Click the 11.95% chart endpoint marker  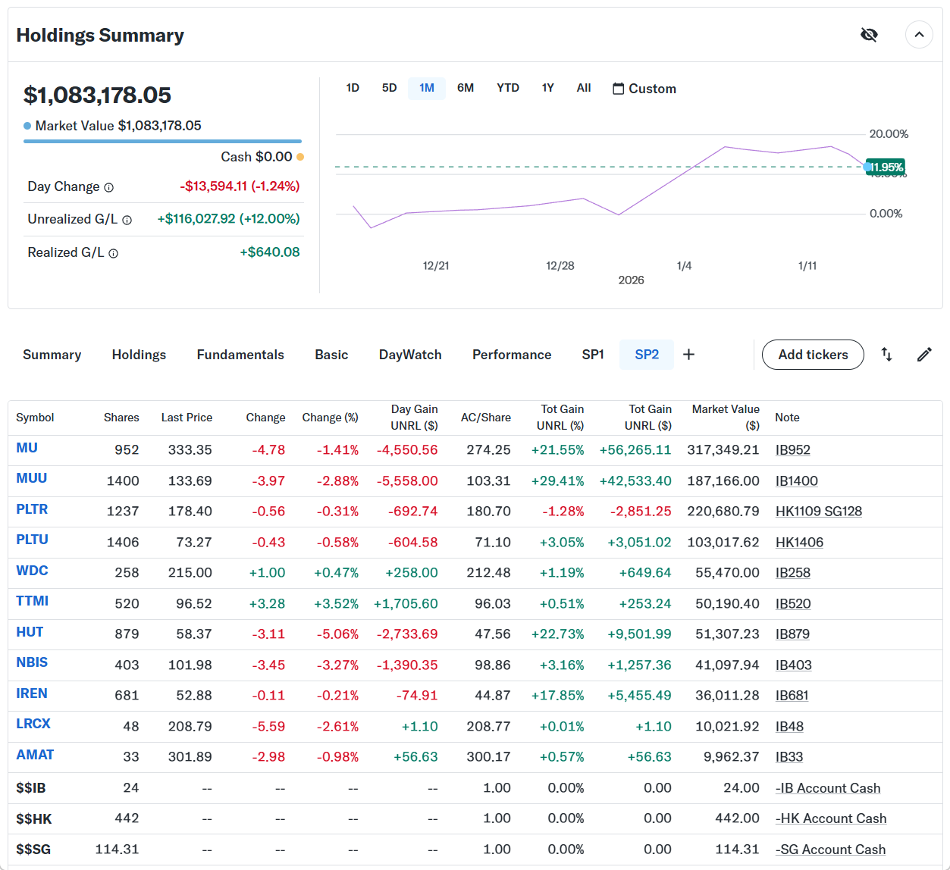(x=867, y=167)
